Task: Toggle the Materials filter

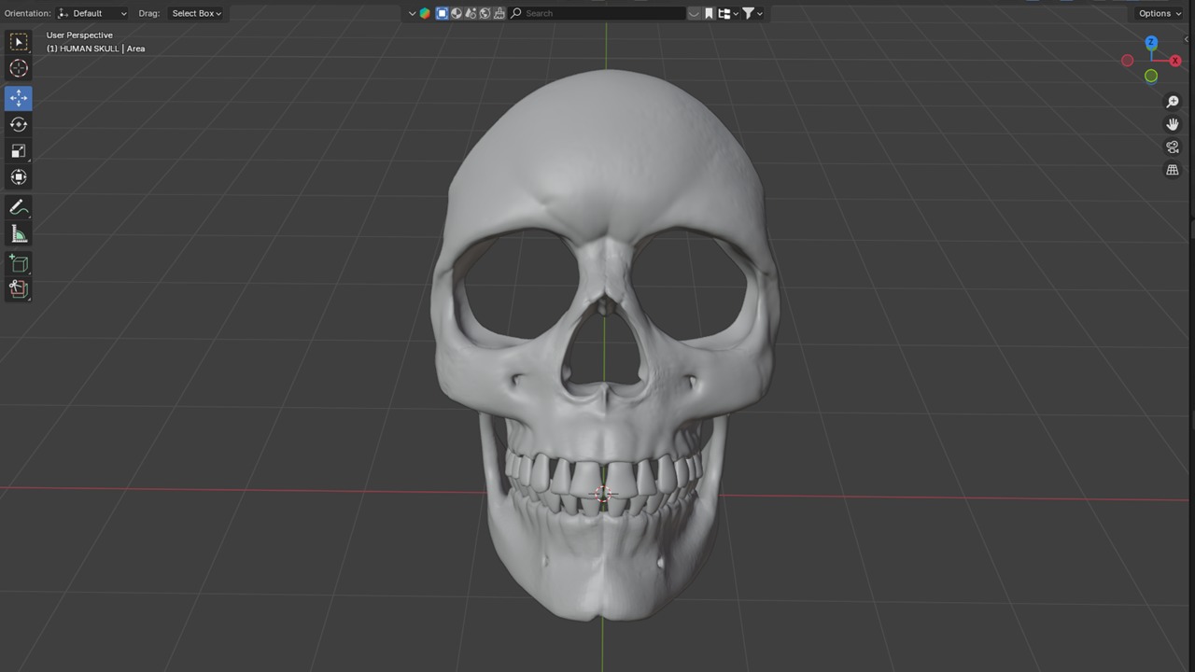Action: click(x=471, y=13)
